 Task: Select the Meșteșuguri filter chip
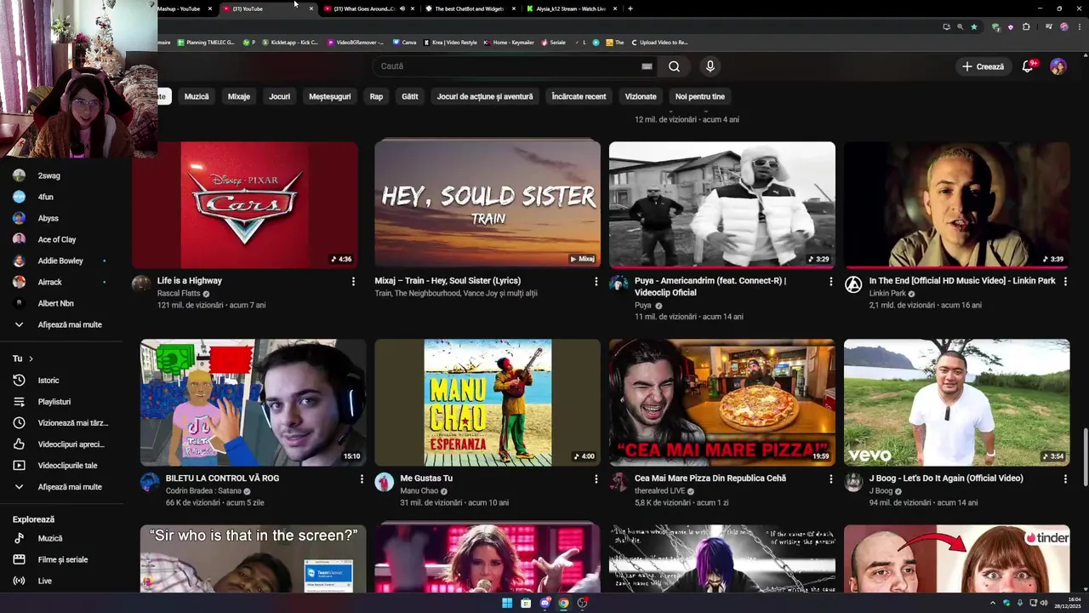[330, 96]
